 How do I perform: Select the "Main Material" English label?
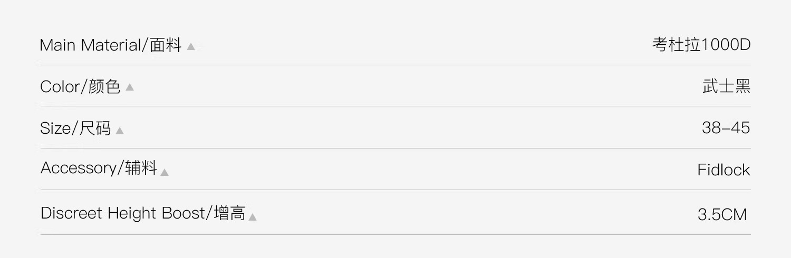(x=90, y=45)
